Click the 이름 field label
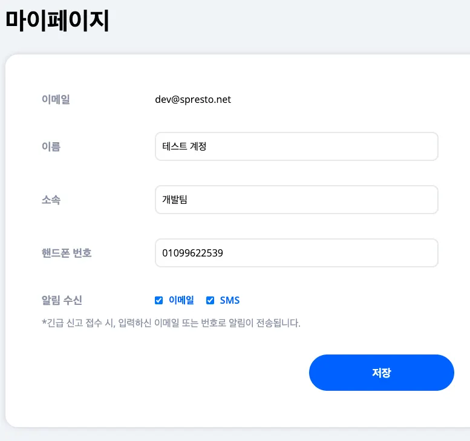Screen dimensions: 470x441 (x=51, y=146)
